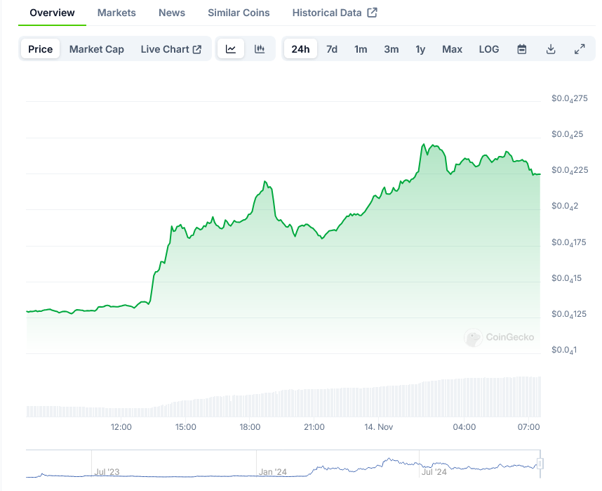Expand chart to fullscreen
The image size is (602, 491).
580,49
